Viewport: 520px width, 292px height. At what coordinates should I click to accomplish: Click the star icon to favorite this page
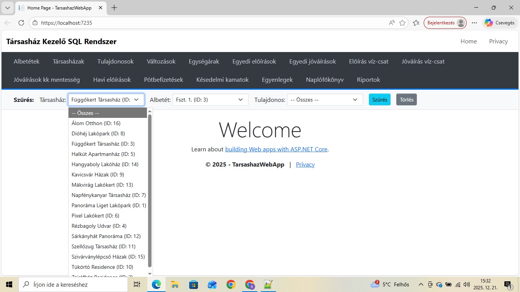tap(402, 23)
